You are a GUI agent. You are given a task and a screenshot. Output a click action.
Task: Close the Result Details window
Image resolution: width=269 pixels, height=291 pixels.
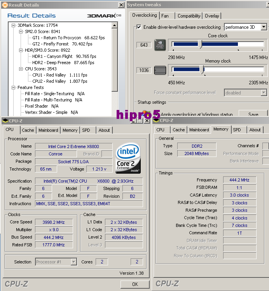121,5
